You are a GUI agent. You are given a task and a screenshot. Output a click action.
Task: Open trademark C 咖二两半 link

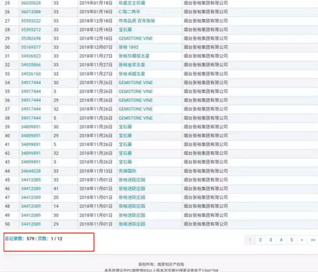pos(130,12)
